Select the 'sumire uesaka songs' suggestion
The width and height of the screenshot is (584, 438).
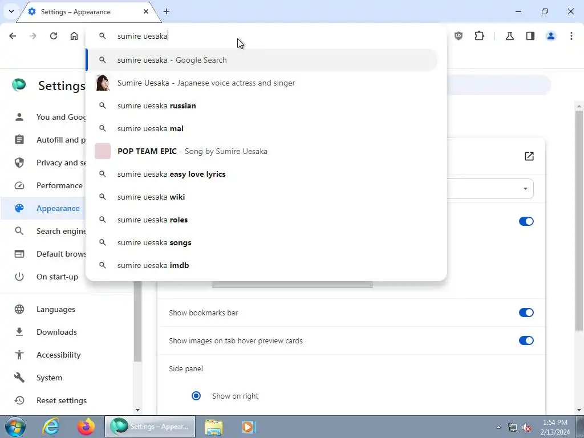tap(262, 242)
